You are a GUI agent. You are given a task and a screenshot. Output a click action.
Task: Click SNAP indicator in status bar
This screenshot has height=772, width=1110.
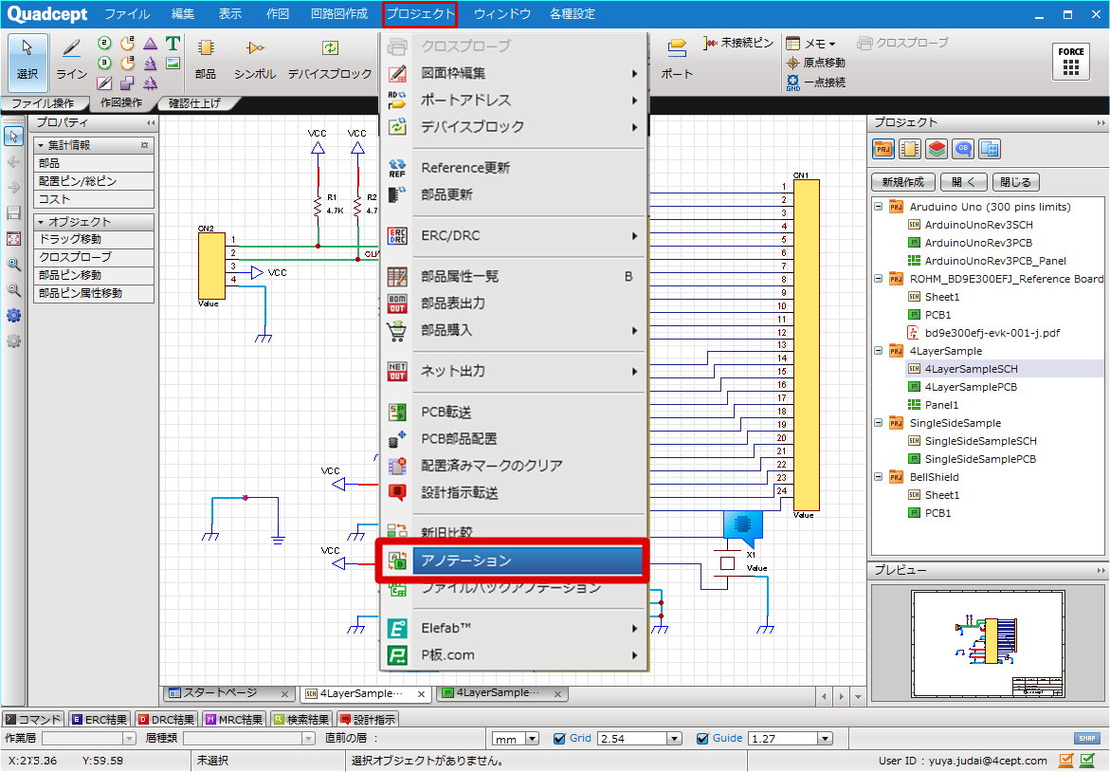(1087, 738)
